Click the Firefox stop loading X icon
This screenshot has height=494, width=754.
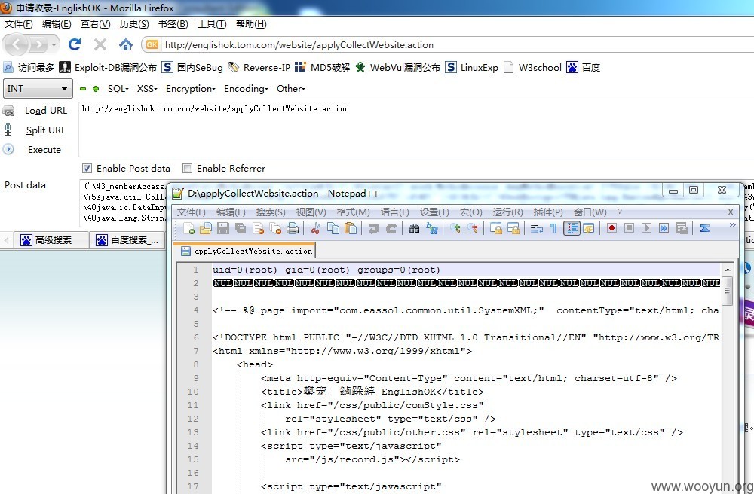[100, 44]
